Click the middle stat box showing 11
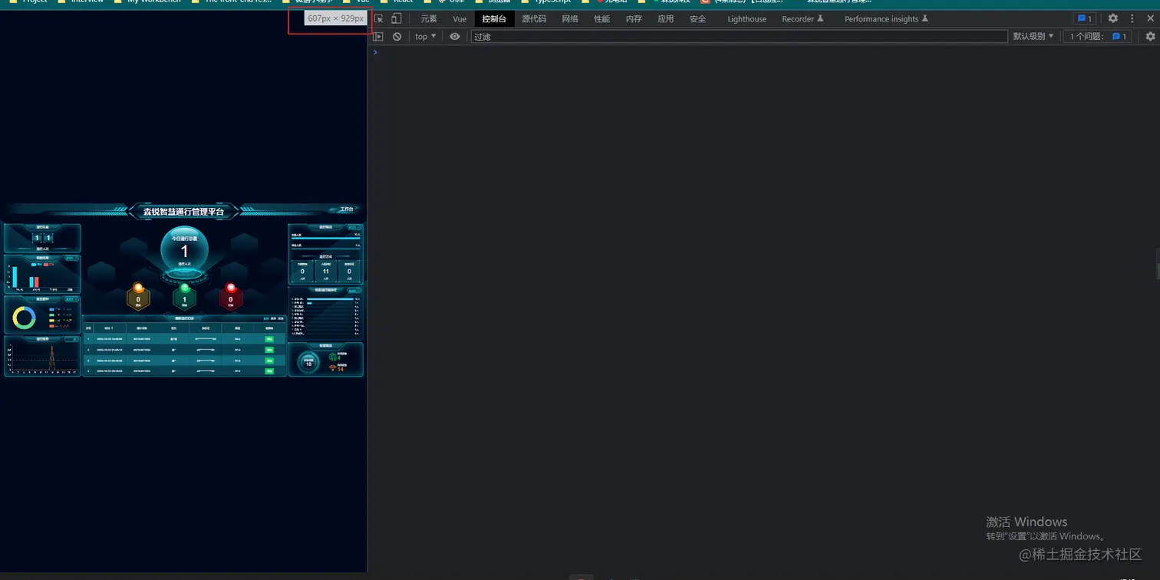The height and width of the screenshot is (580, 1160). click(x=326, y=270)
